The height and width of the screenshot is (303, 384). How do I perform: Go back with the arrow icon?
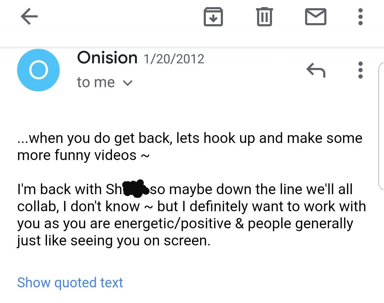29,16
